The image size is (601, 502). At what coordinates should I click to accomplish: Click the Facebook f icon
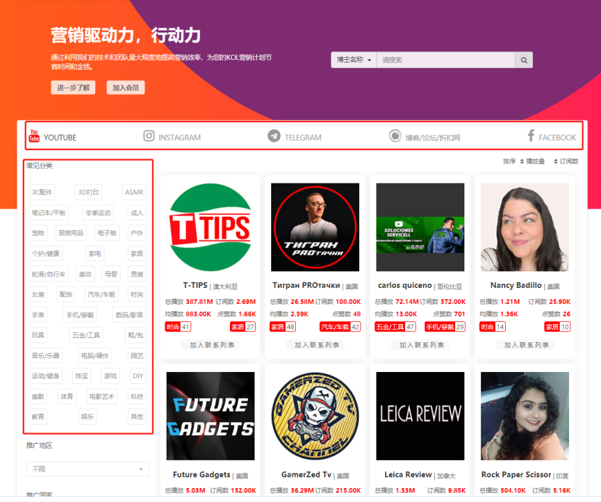click(x=531, y=136)
